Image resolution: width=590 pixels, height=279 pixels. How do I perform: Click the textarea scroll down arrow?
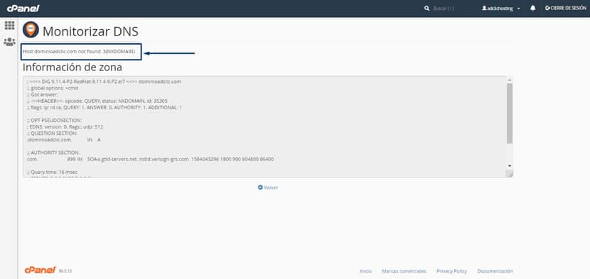[x=510, y=166]
